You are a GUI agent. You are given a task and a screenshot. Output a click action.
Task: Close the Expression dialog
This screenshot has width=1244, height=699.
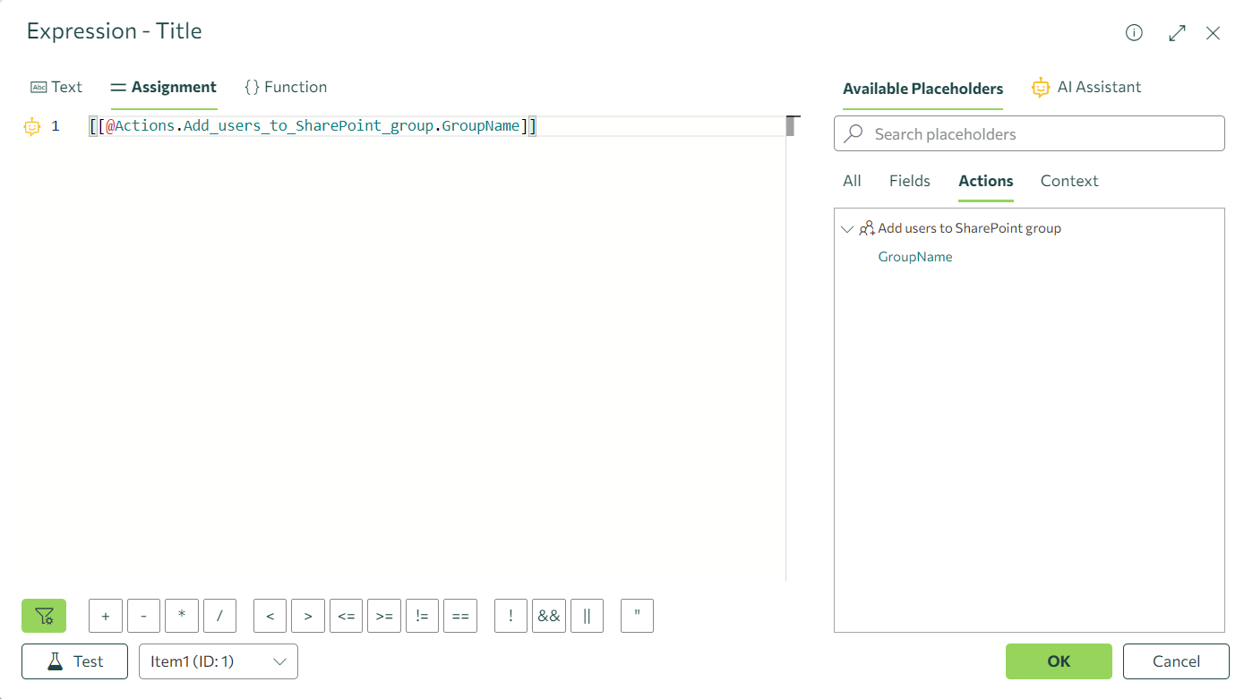coord(1213,33)
